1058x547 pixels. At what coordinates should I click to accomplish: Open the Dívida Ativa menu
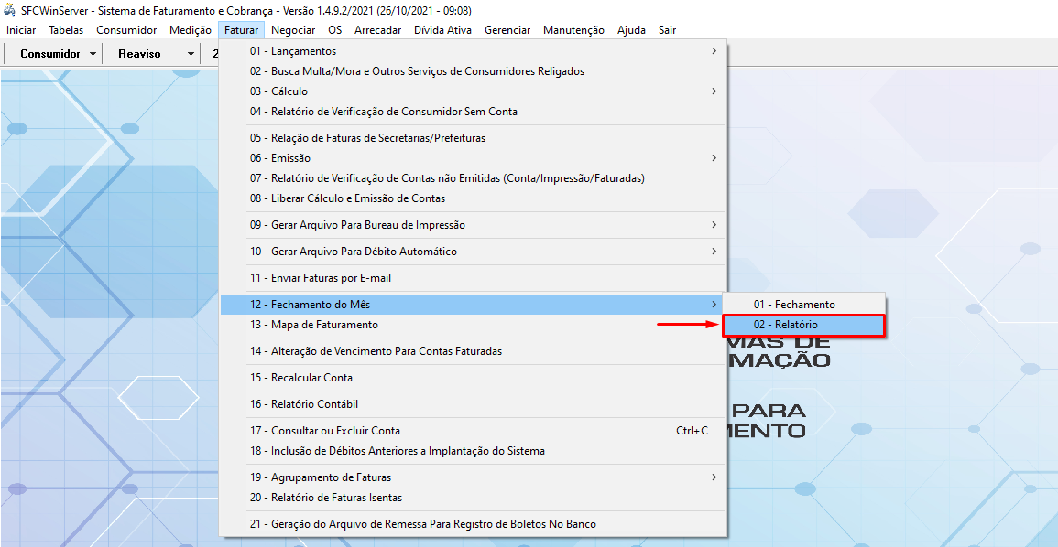[442, 30]
